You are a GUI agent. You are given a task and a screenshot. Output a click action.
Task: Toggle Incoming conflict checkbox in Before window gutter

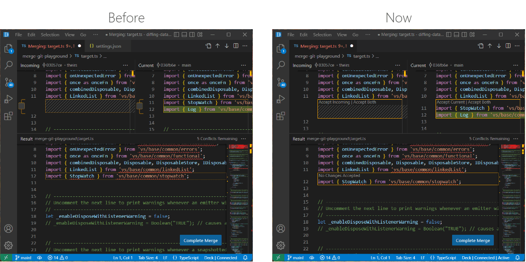pos(22,106)
